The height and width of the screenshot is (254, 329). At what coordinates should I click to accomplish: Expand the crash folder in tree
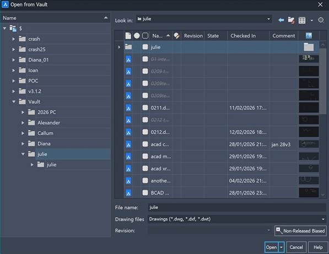click(x=14, y=39)
